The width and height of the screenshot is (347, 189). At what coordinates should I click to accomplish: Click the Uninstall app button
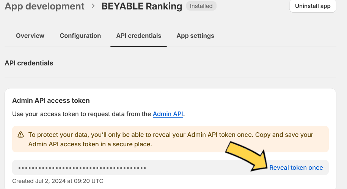click(313, 6)
